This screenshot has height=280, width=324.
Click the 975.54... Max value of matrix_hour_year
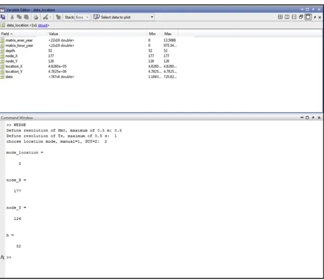[170, 46]
